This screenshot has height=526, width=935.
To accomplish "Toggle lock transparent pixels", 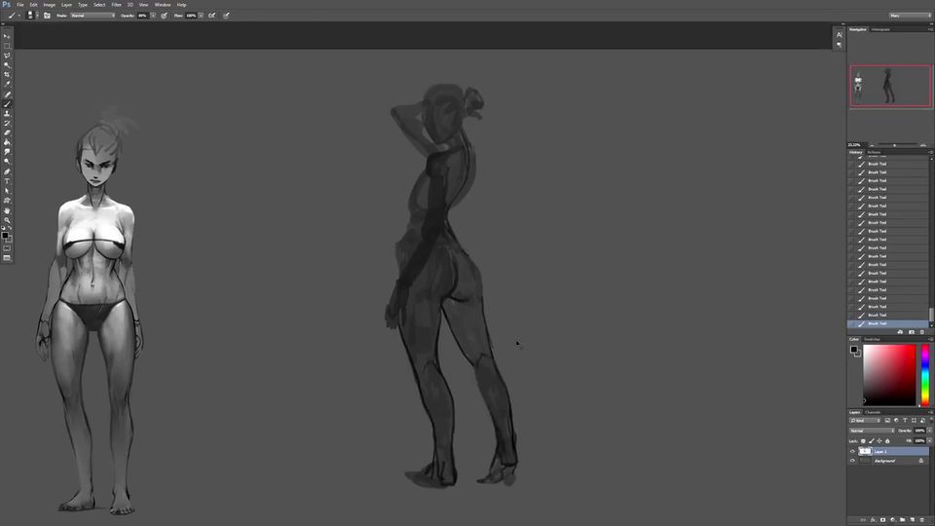I will [x=863, y=440].
